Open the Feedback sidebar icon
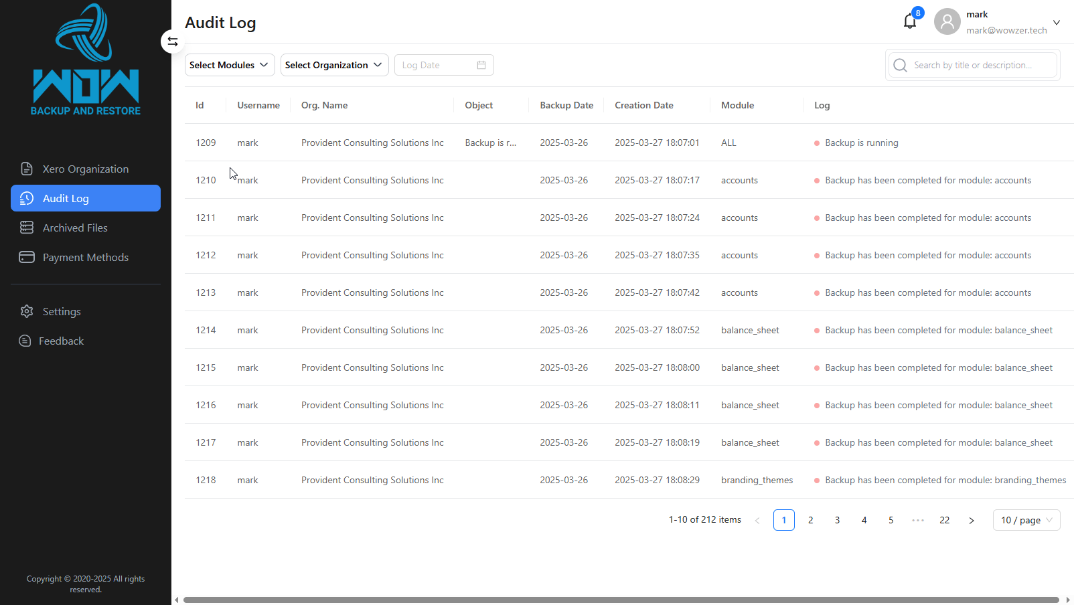 (x=24, y=341)
